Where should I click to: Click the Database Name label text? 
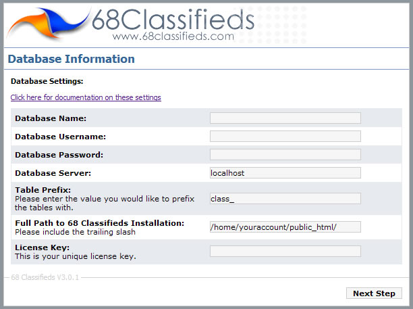pyautogui.click(x=51, y=118)
